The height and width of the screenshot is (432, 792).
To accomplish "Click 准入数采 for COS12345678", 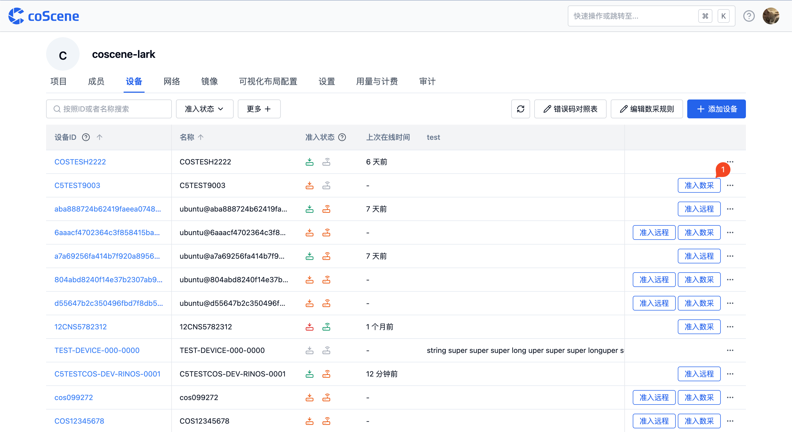I will [x=699, y=421].
